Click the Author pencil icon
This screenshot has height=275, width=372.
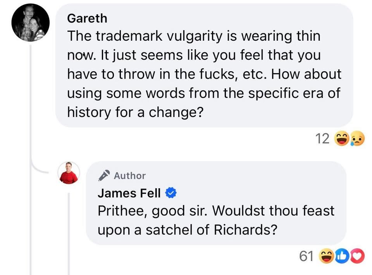pos(104,175)
